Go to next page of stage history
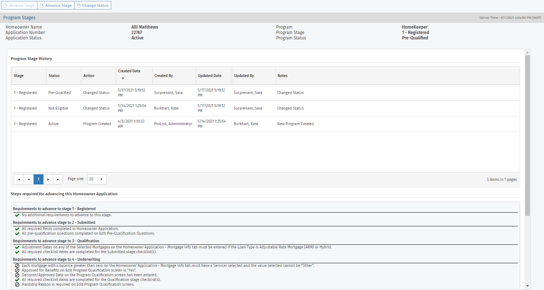The width and height of the screenshot is (544, 290). click(48, 179)
